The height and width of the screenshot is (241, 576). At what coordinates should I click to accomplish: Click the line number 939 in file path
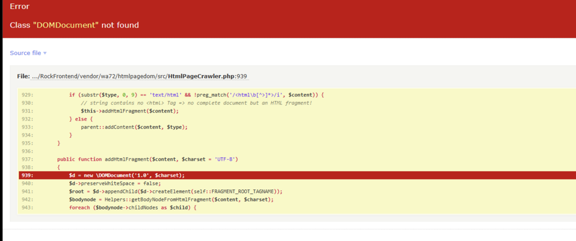pyautogui.click(x=242, y=76)
